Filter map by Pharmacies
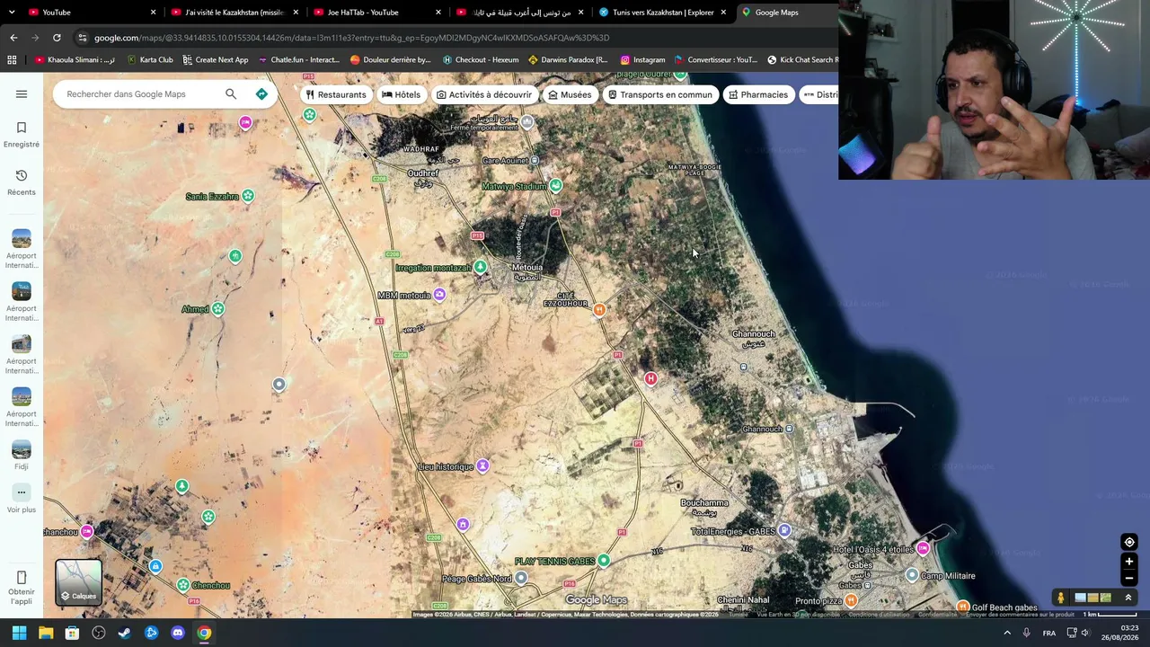 (758, 94)
